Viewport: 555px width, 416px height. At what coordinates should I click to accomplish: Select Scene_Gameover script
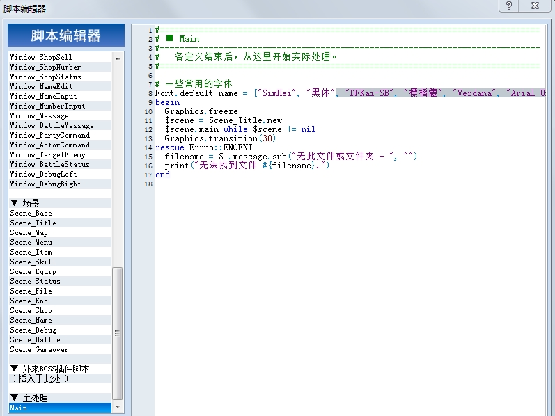point(60,349)
